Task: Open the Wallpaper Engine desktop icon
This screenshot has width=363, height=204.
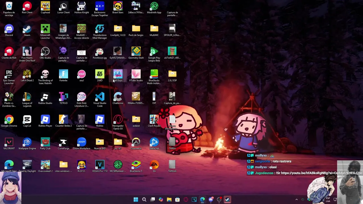Action: point(27,144)
